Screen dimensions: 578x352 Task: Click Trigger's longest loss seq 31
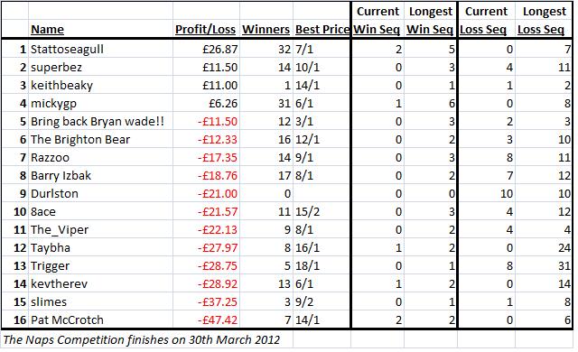click(x=564, y=266)
